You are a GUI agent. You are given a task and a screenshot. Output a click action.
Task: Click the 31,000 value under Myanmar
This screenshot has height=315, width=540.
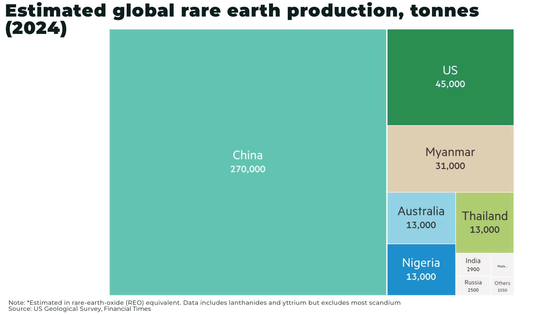(450, 166)
